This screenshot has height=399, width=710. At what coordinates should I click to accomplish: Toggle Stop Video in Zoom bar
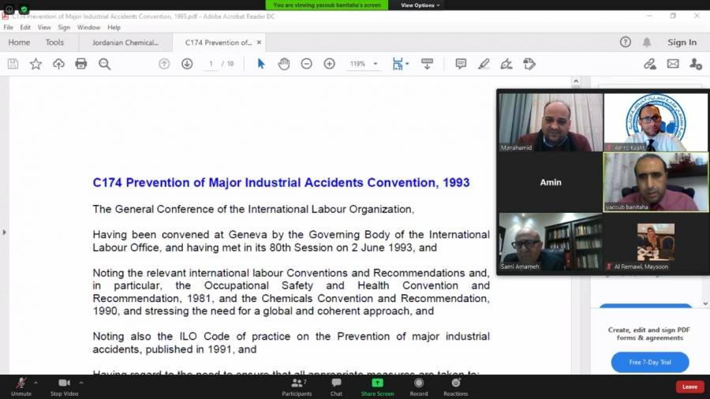coord(64,386)
